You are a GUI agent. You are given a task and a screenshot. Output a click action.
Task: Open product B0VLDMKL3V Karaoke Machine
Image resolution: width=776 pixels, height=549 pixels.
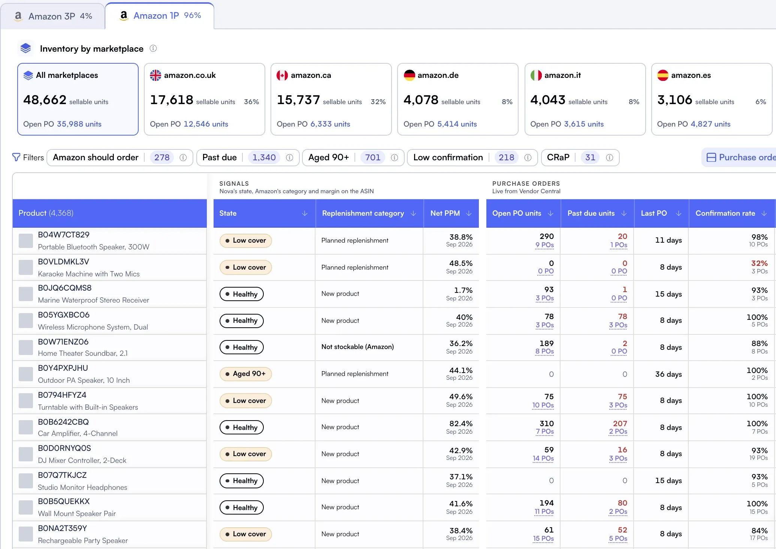click(x=109, y=267)
